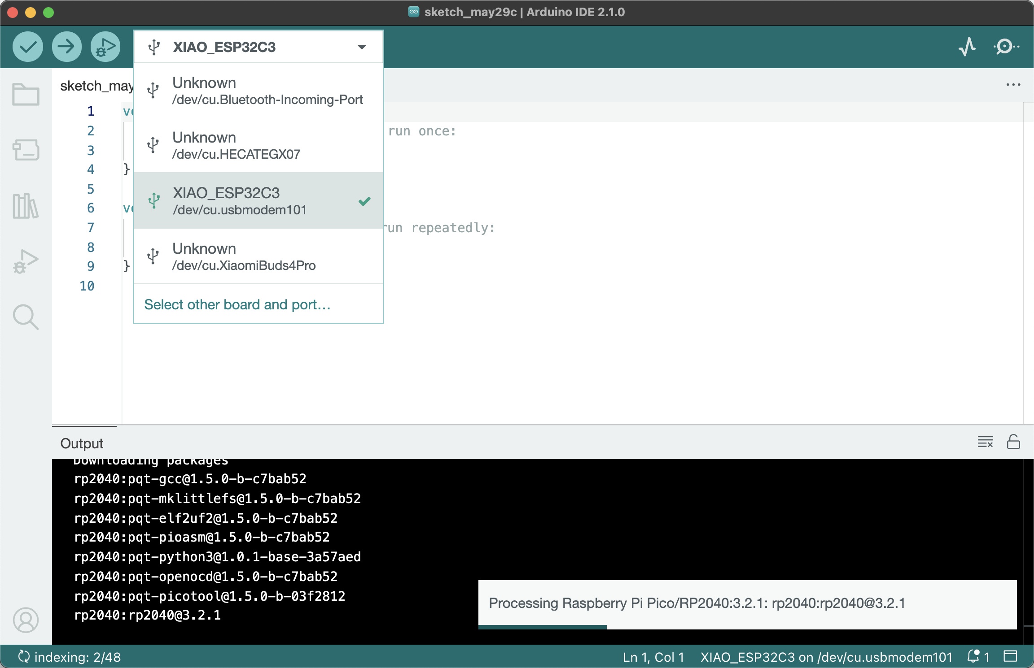The image size is (1034, 668).
Task: Click rp2040:pqt-gcc@1.5.0-b-c7bab52 output line
Action: 190,479
